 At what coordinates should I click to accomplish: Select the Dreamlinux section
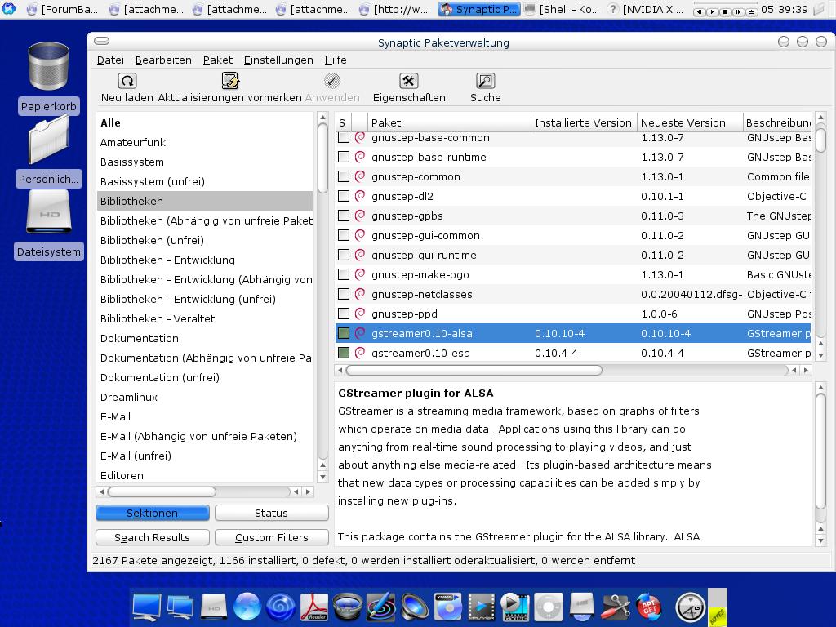(x=205, y=397)
